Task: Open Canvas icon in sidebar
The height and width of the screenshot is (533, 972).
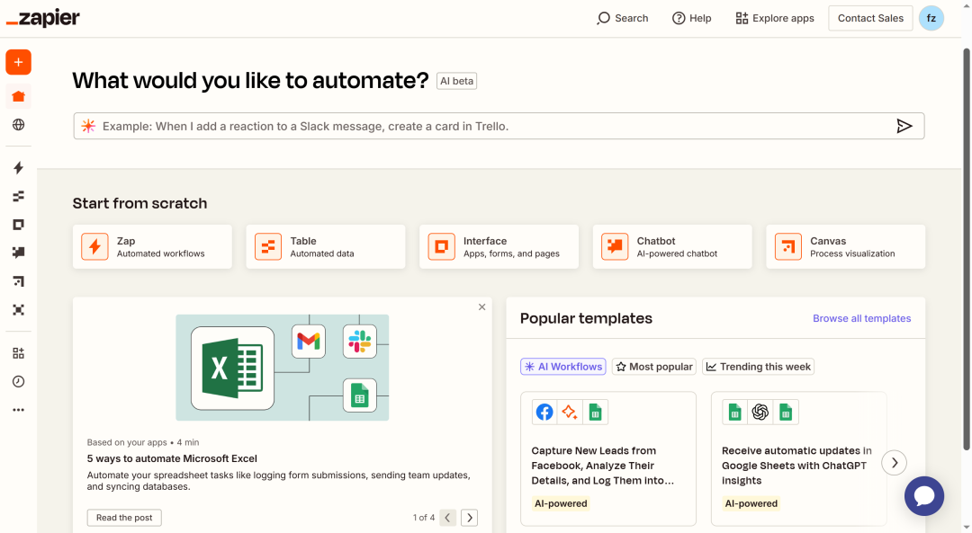Action: coord(19,281)
